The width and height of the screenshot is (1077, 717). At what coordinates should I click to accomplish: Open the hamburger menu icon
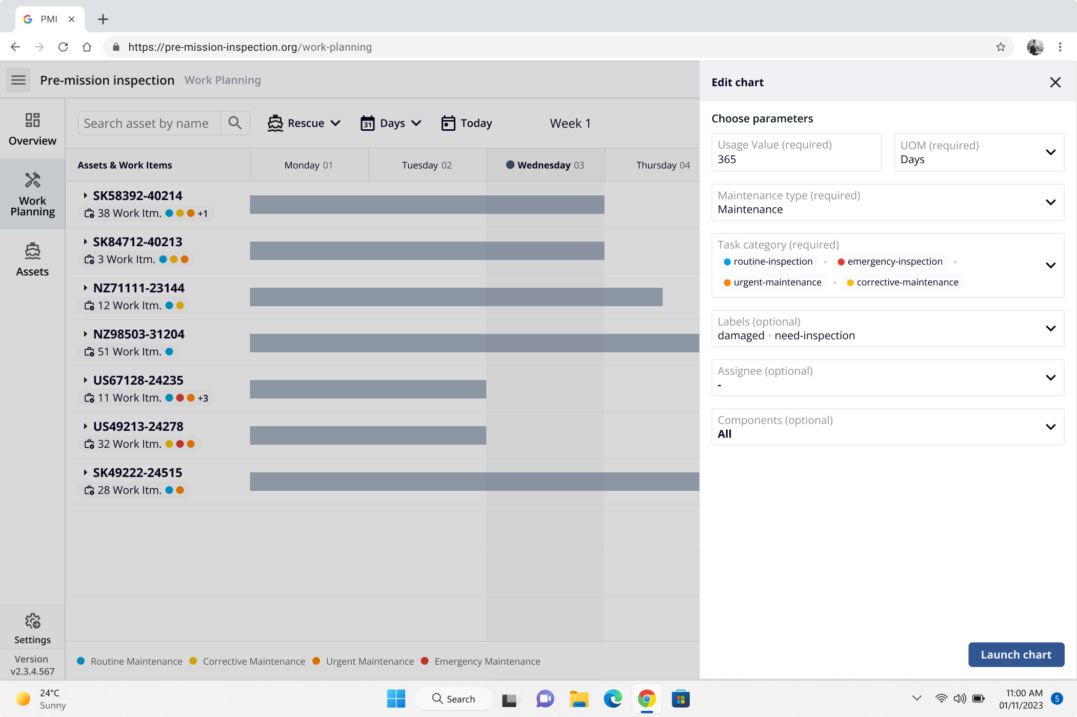coord(18,80)
